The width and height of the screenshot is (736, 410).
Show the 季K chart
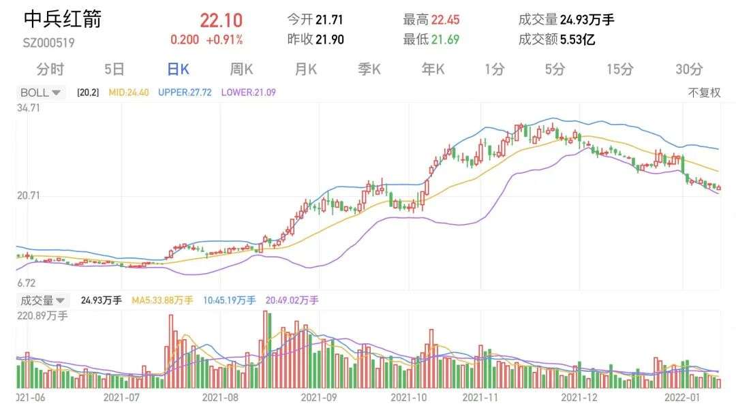(369, 69)
